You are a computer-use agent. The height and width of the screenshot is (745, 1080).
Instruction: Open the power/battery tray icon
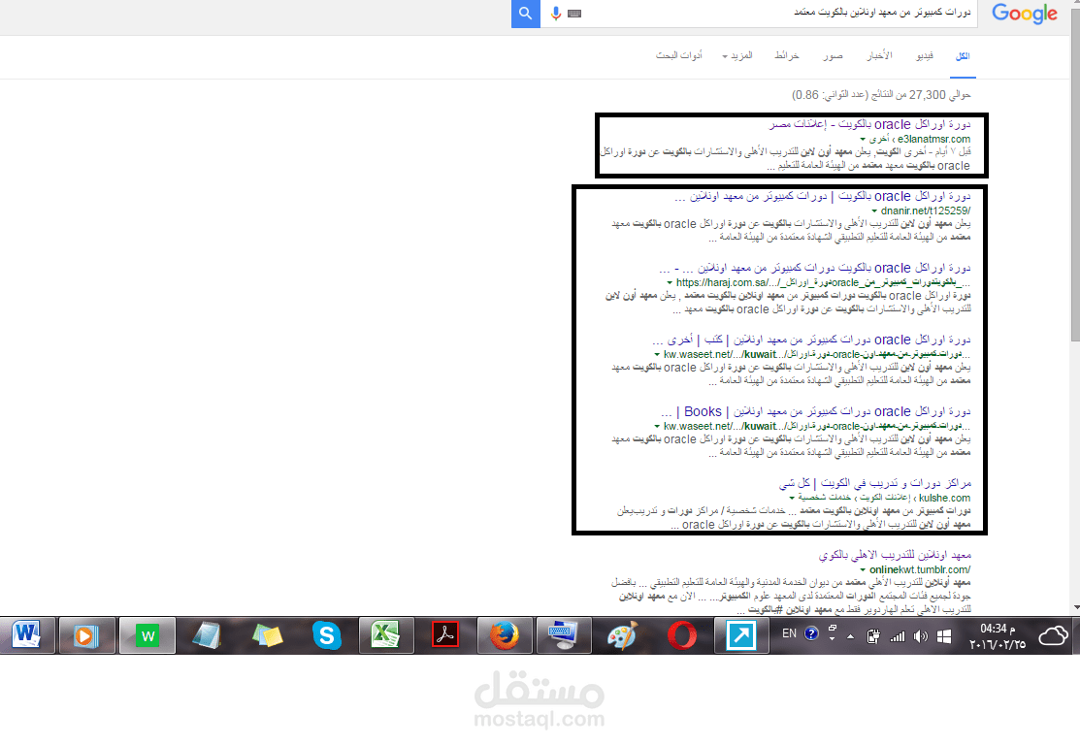pyautogui.click(x=873, y=636)
